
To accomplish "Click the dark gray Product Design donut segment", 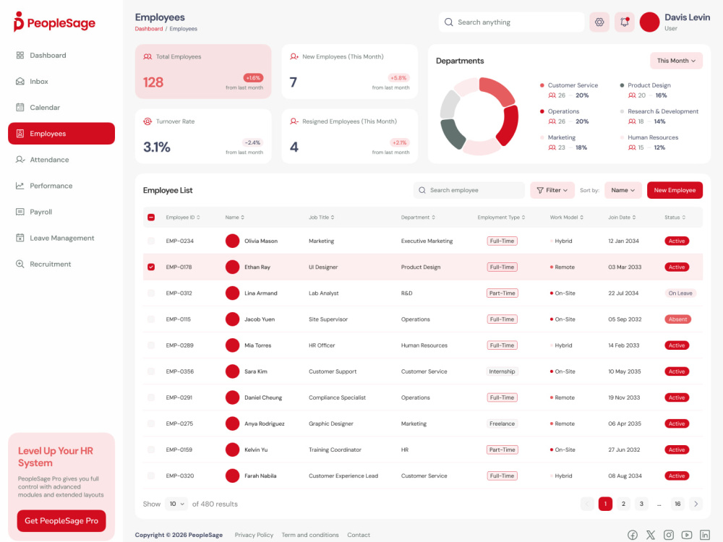I will (453, 134).
